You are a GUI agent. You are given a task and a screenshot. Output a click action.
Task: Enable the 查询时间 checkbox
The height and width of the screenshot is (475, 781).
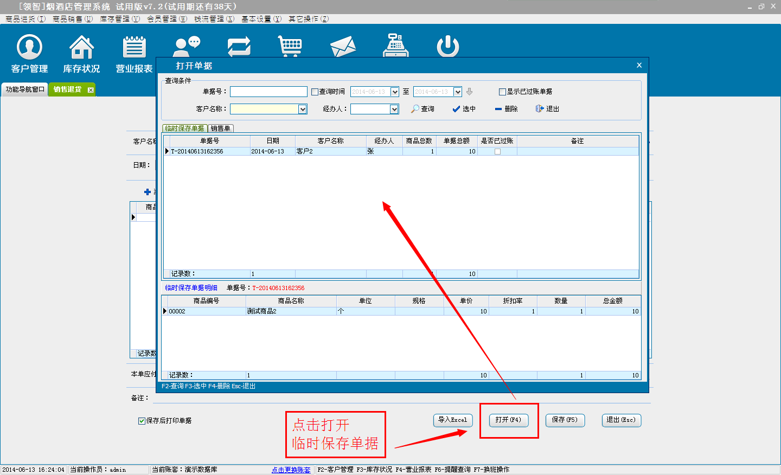[315, 92]
